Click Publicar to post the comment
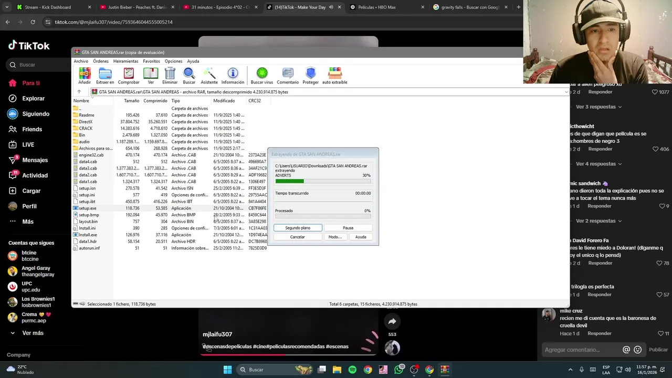Screen dimensions: 672x378 pyautogui.click(x=658, y=350)
